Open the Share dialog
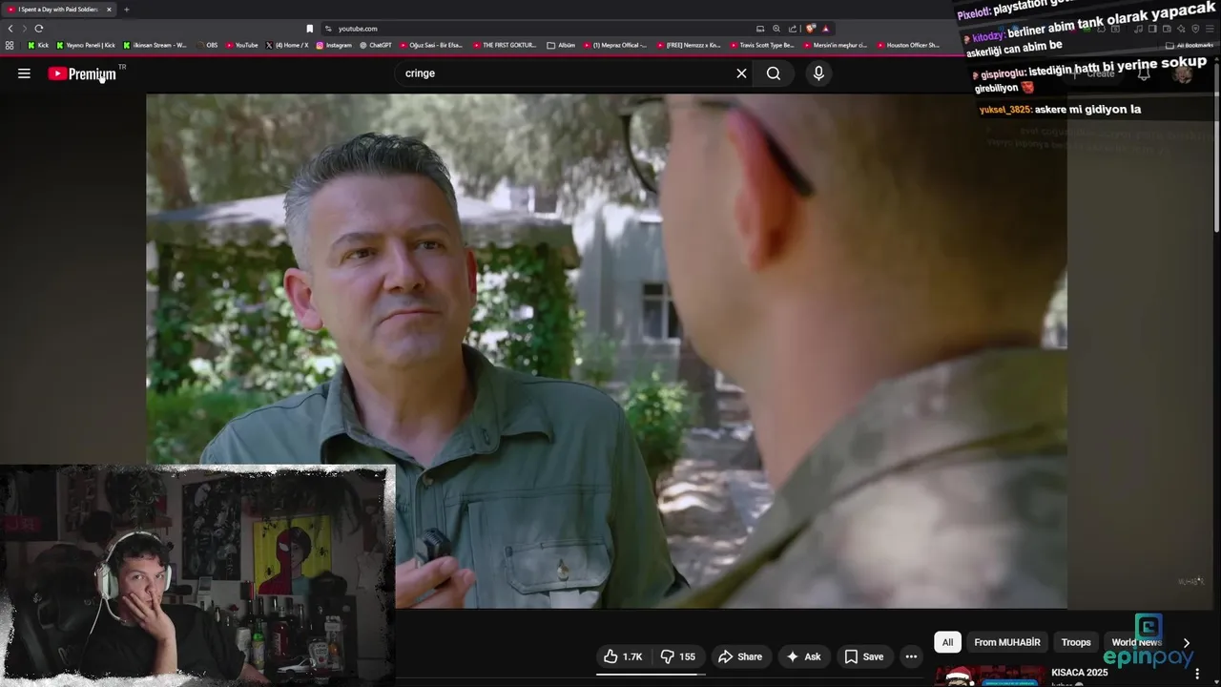The height and width of the screenshot is (687, 1221). (x=740, y=656)
